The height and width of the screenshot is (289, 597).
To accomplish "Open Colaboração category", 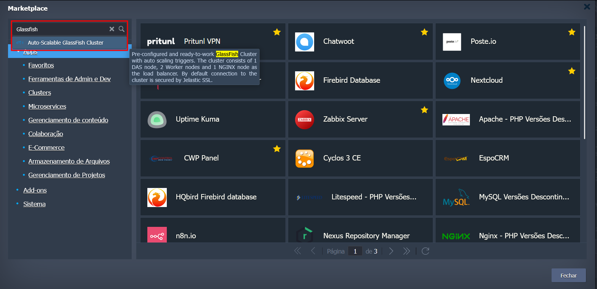I will 46,134.
